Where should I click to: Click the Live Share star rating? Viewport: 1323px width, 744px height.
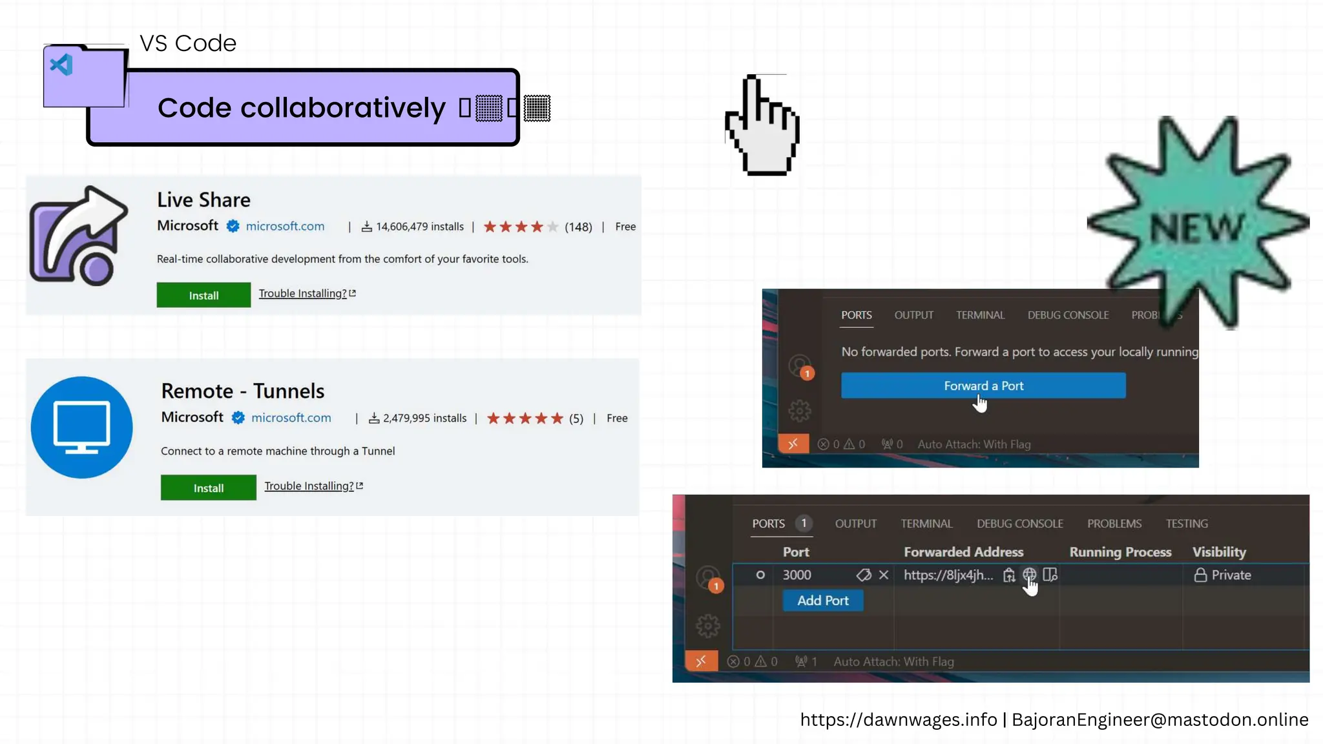click(x=521, y=227)
